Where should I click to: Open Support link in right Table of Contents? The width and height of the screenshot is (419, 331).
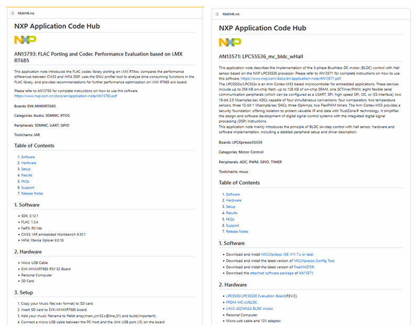click(233, 226)
